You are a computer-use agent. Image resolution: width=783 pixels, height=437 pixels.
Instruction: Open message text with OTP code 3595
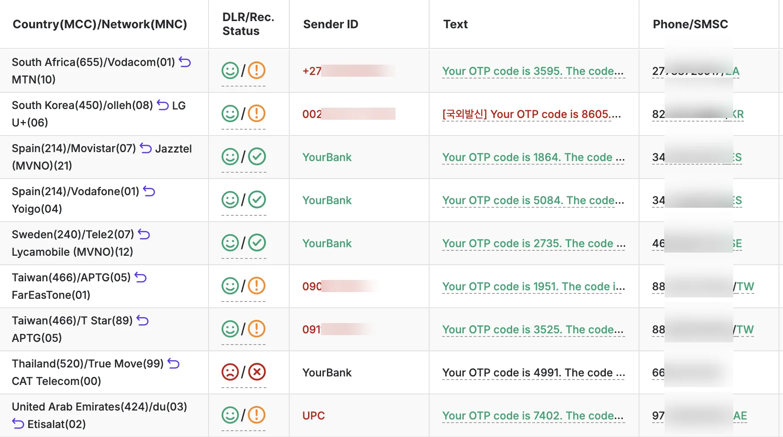coord(533,71)
